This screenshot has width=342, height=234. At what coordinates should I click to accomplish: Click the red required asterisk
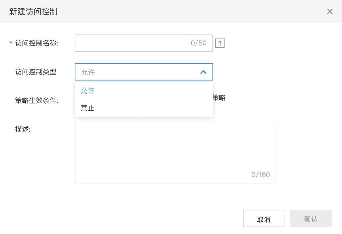[x=11, y=43]
